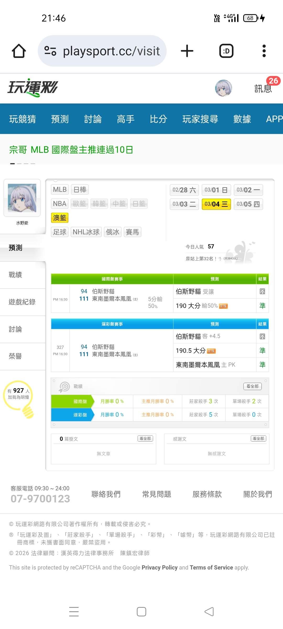Choose date 03/02 一

click(x=248, y=190)
